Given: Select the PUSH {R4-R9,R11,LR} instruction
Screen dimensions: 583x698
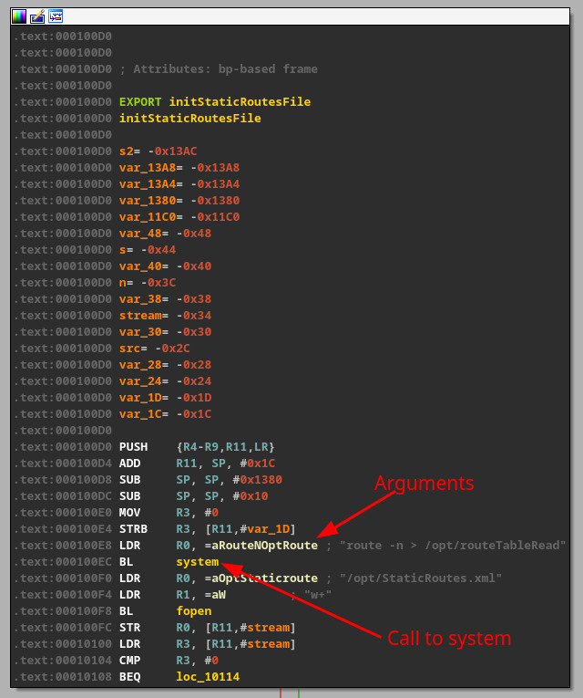Looking at the screenshot, I should point(197,447).
